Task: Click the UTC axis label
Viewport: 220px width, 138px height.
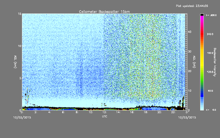Action: pos(105,116)
